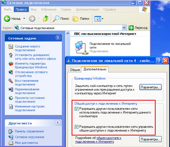170x147 pixels.
Task: Expand the address bar dropdown
Action: point(124,28)
